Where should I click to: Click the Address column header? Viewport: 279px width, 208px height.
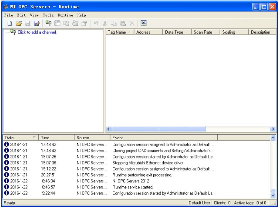tap(148, 32)
